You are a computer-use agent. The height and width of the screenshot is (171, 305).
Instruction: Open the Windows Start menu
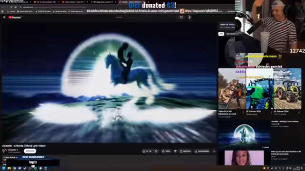tap(3, 168)
